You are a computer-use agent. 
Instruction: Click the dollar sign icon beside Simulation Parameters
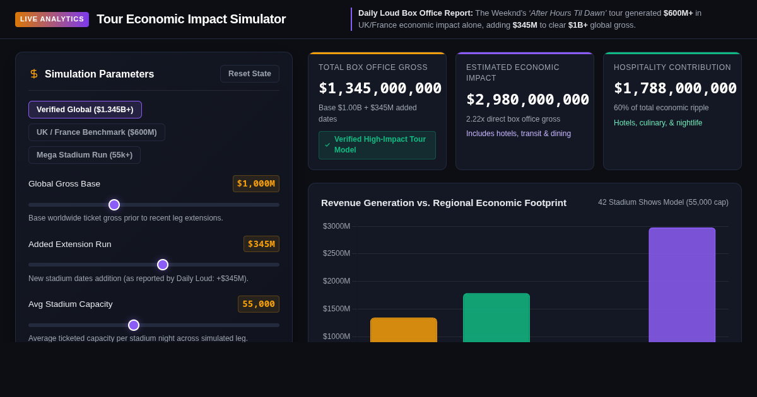click(34, 74)
